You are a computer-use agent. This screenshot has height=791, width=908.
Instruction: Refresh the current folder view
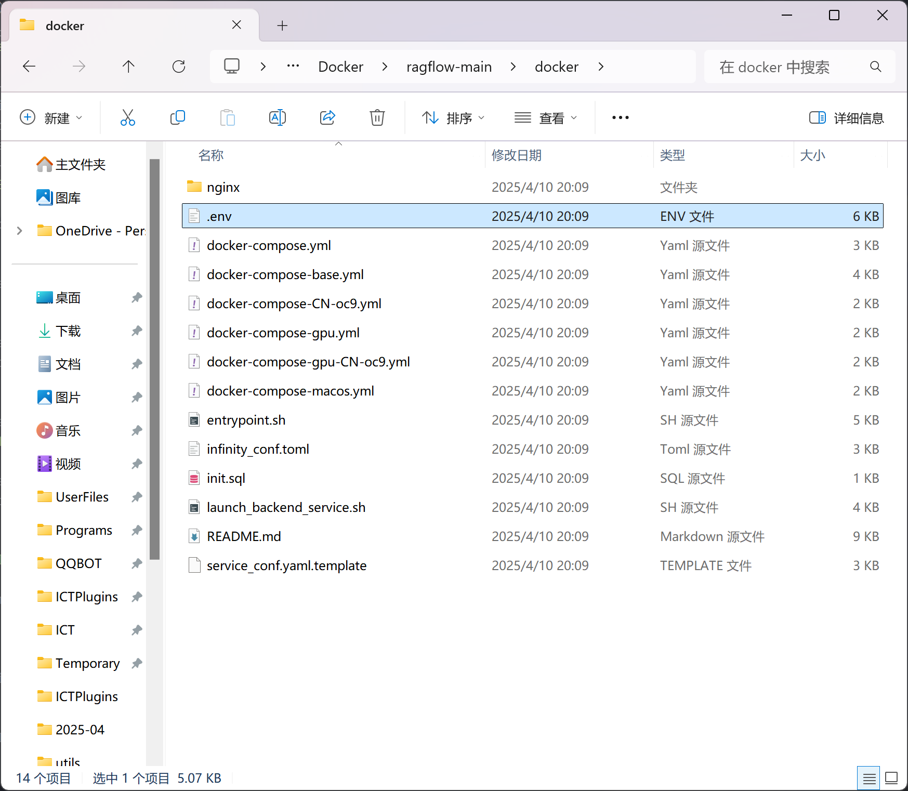point(179,67)
